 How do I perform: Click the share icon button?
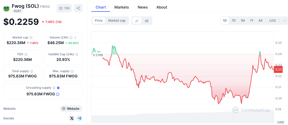(x=78, y=8)
